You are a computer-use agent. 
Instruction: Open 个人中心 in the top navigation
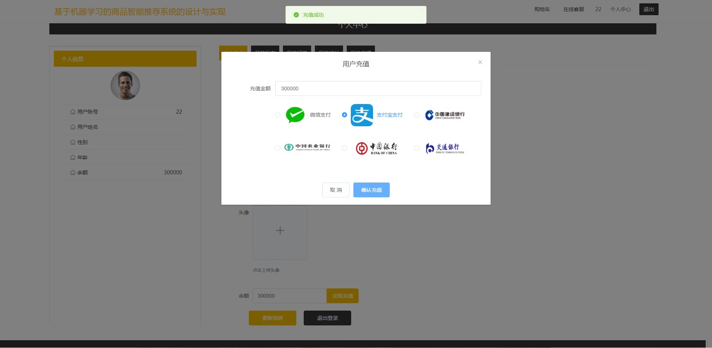pos(620,9)
